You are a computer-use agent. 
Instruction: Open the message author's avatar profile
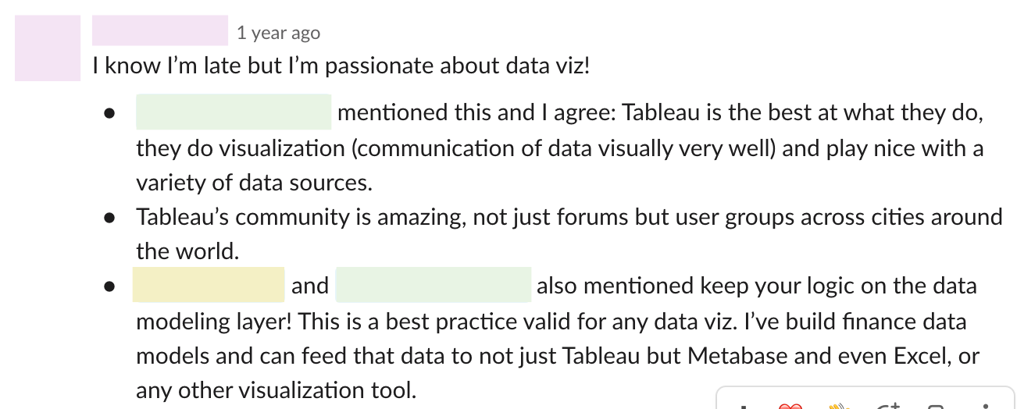click(x=48, y=48)
